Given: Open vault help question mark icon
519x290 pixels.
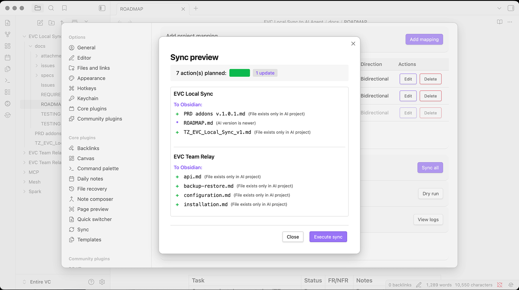Looking at the screenshot, I should pos(91,282).
